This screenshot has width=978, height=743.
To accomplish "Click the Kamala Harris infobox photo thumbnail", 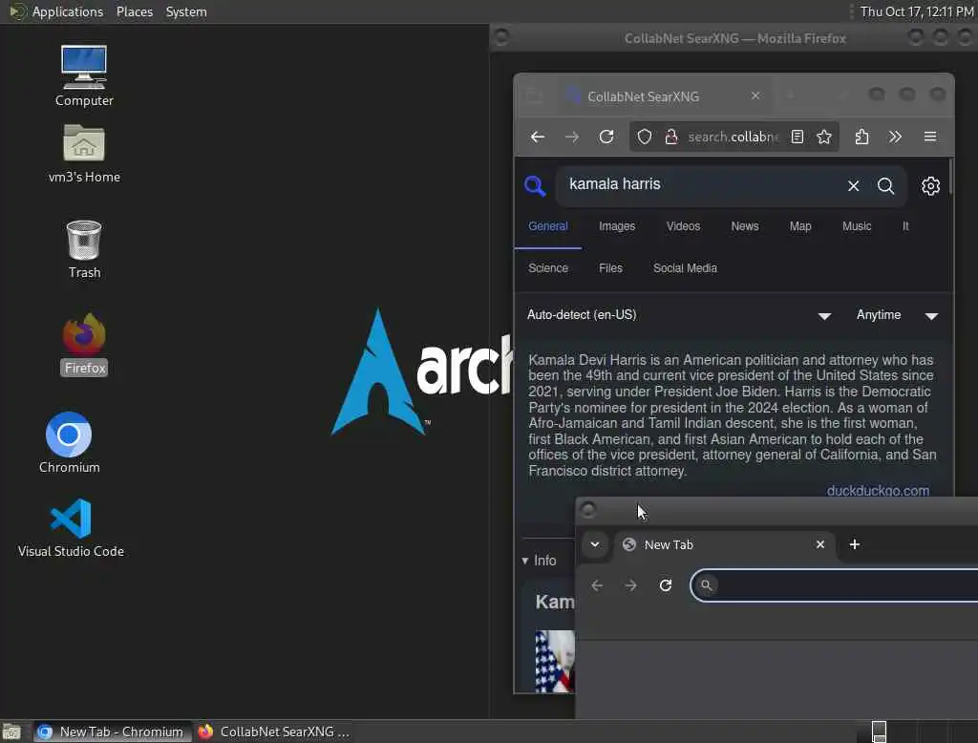I will [555, 661].
